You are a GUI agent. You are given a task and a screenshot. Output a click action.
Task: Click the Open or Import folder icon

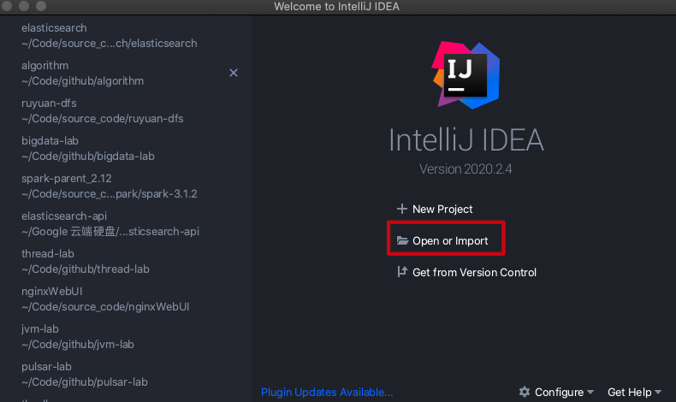coord(402,241)
